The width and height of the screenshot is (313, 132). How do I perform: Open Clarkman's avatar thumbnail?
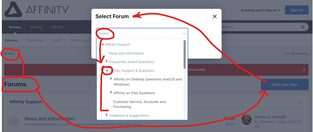[247, 120]
